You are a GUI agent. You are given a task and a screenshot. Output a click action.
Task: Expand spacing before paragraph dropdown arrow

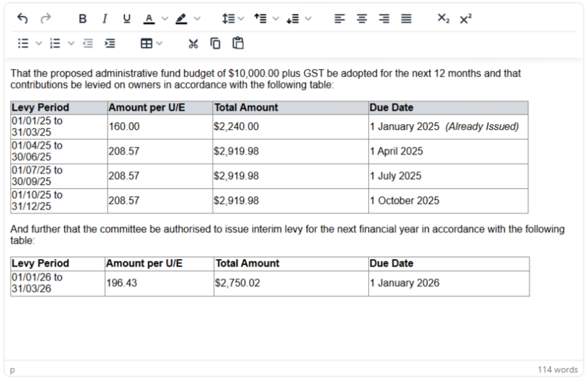pos(275,19)
